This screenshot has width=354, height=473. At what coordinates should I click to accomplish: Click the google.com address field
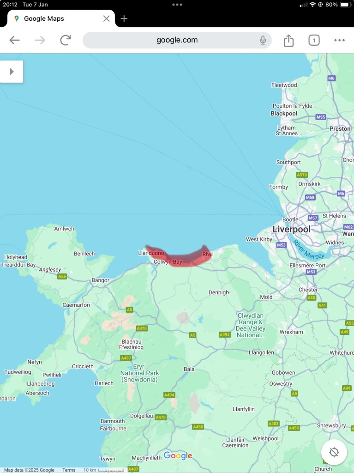pyautogui.click(x=177, y=40)
